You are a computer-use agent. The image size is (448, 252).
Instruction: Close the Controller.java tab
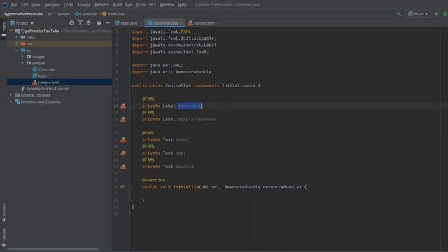point(182,23)
